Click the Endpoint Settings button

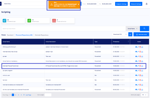(121, 4)
